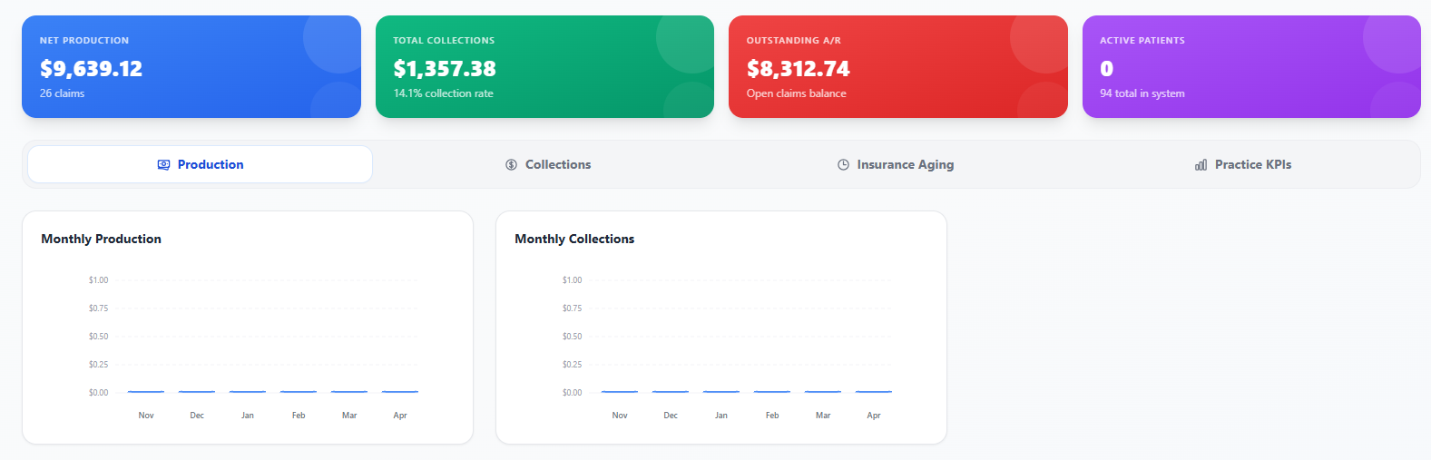Image resolution: width=1431 pixels, height=460 pixels.
Task: Click the Monthly Production chart title
Action: click(x=101, y=239)
